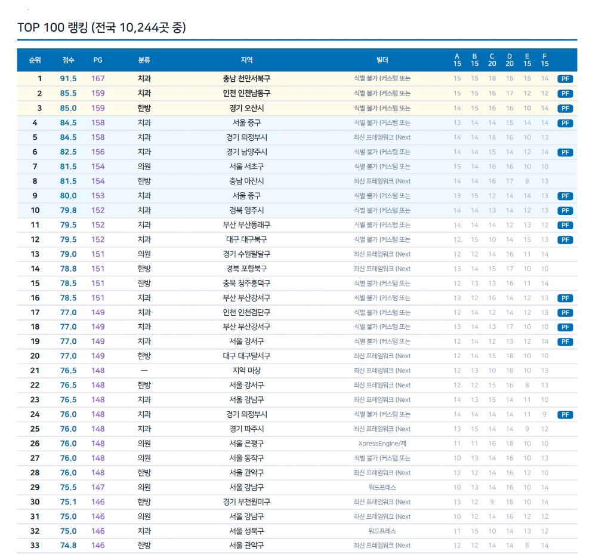Click 충남 아산시 region cell
The width and height of the screenshot is (611, 554).
(x=246, y=181)
